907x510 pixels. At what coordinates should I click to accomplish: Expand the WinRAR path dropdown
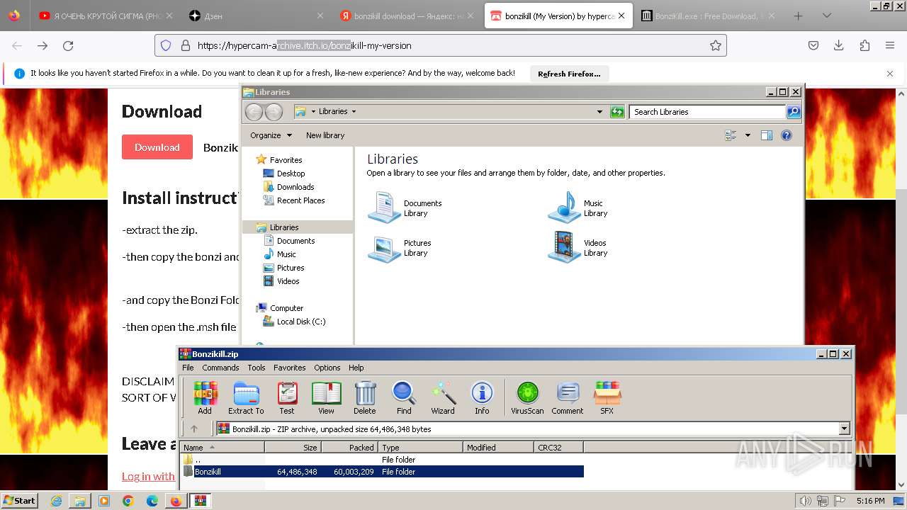(x=844, y=429)
